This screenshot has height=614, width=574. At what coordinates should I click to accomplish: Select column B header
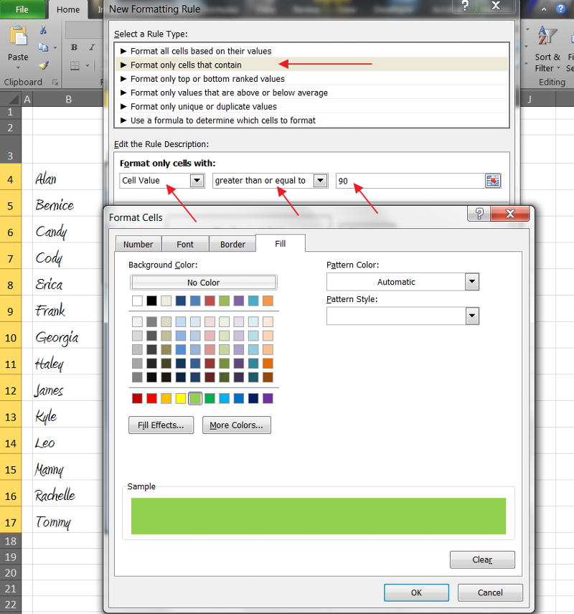click(x=68, y=99)
